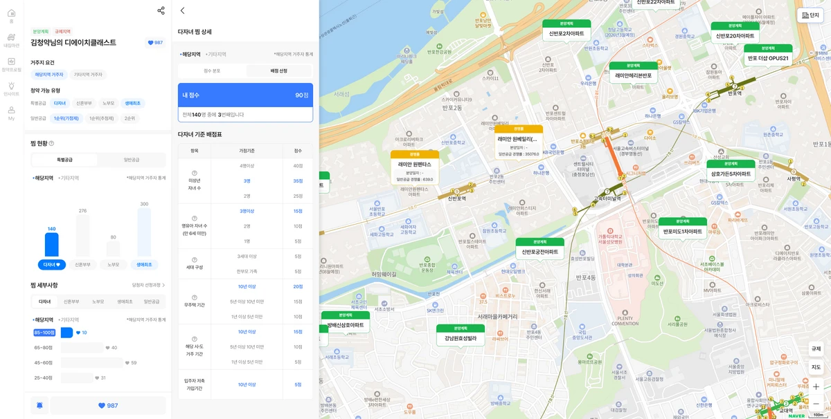Switch 찜 현황 to 일반공급 tab
The image size is (831, 419).
131,160
